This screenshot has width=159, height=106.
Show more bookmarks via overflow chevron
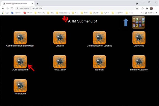141,13
